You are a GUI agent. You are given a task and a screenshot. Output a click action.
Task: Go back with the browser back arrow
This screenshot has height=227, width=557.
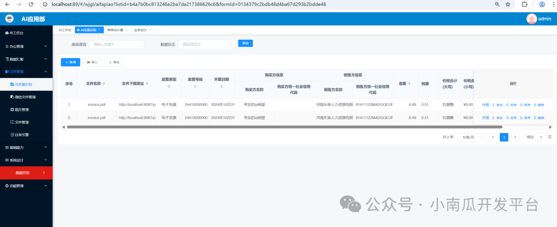8,4
